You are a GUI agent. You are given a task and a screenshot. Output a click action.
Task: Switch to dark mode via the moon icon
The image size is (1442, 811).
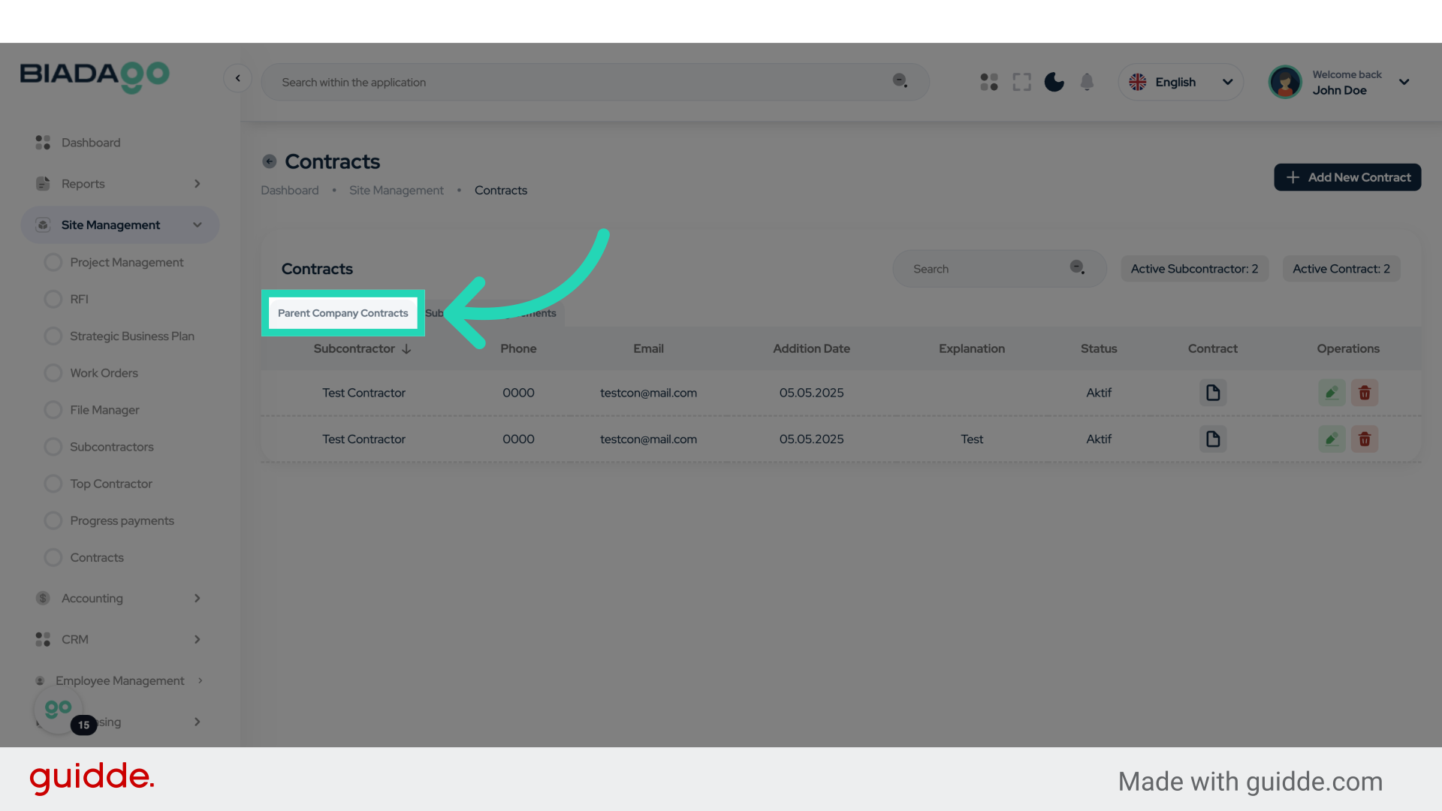tap(1054, 82)
